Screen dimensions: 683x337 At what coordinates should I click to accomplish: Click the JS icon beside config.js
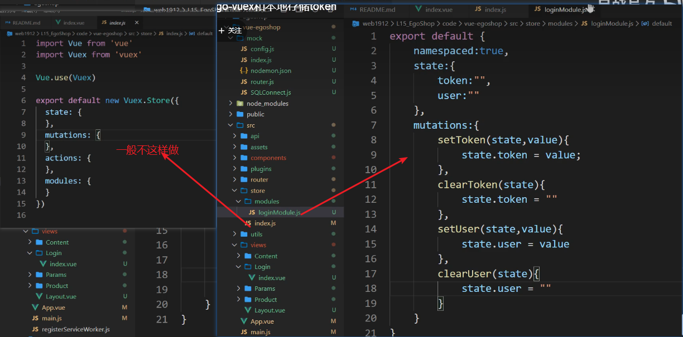(244, 49)
